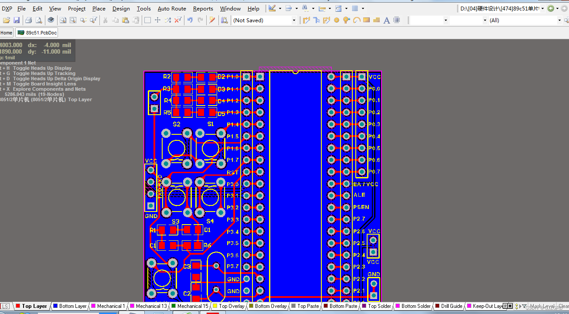Open the (Not Saved) selection filter dropdown
Viewport: 569px width, 314px height.
pos(293,20)
